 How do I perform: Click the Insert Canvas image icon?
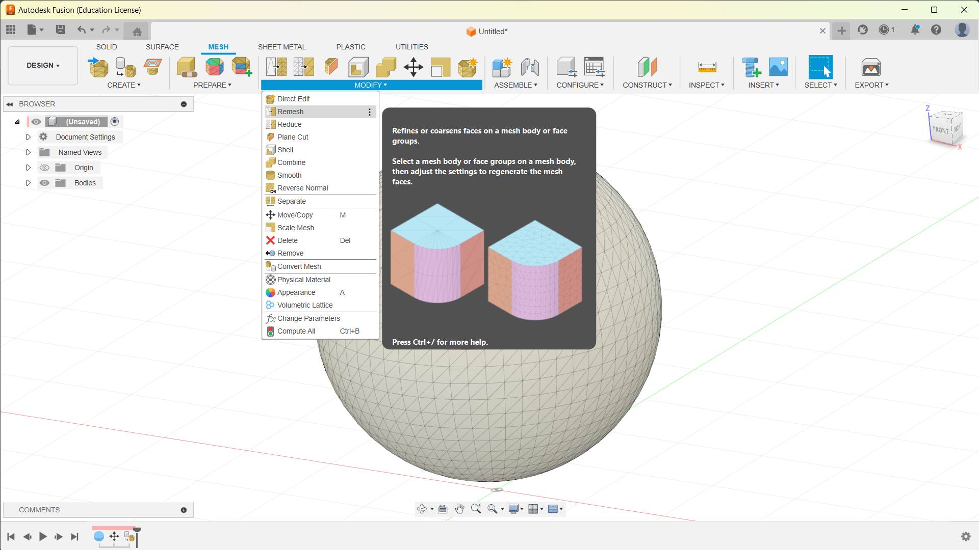778,67
